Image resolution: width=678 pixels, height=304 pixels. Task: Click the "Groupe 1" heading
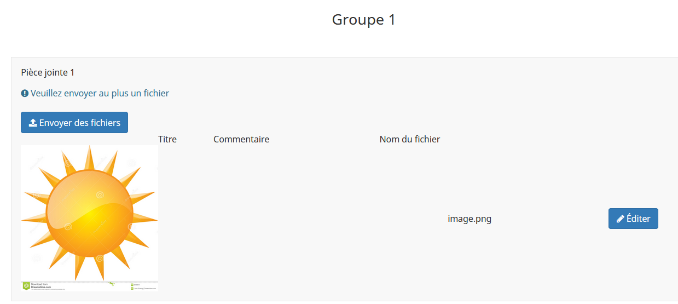click(363, 20)
